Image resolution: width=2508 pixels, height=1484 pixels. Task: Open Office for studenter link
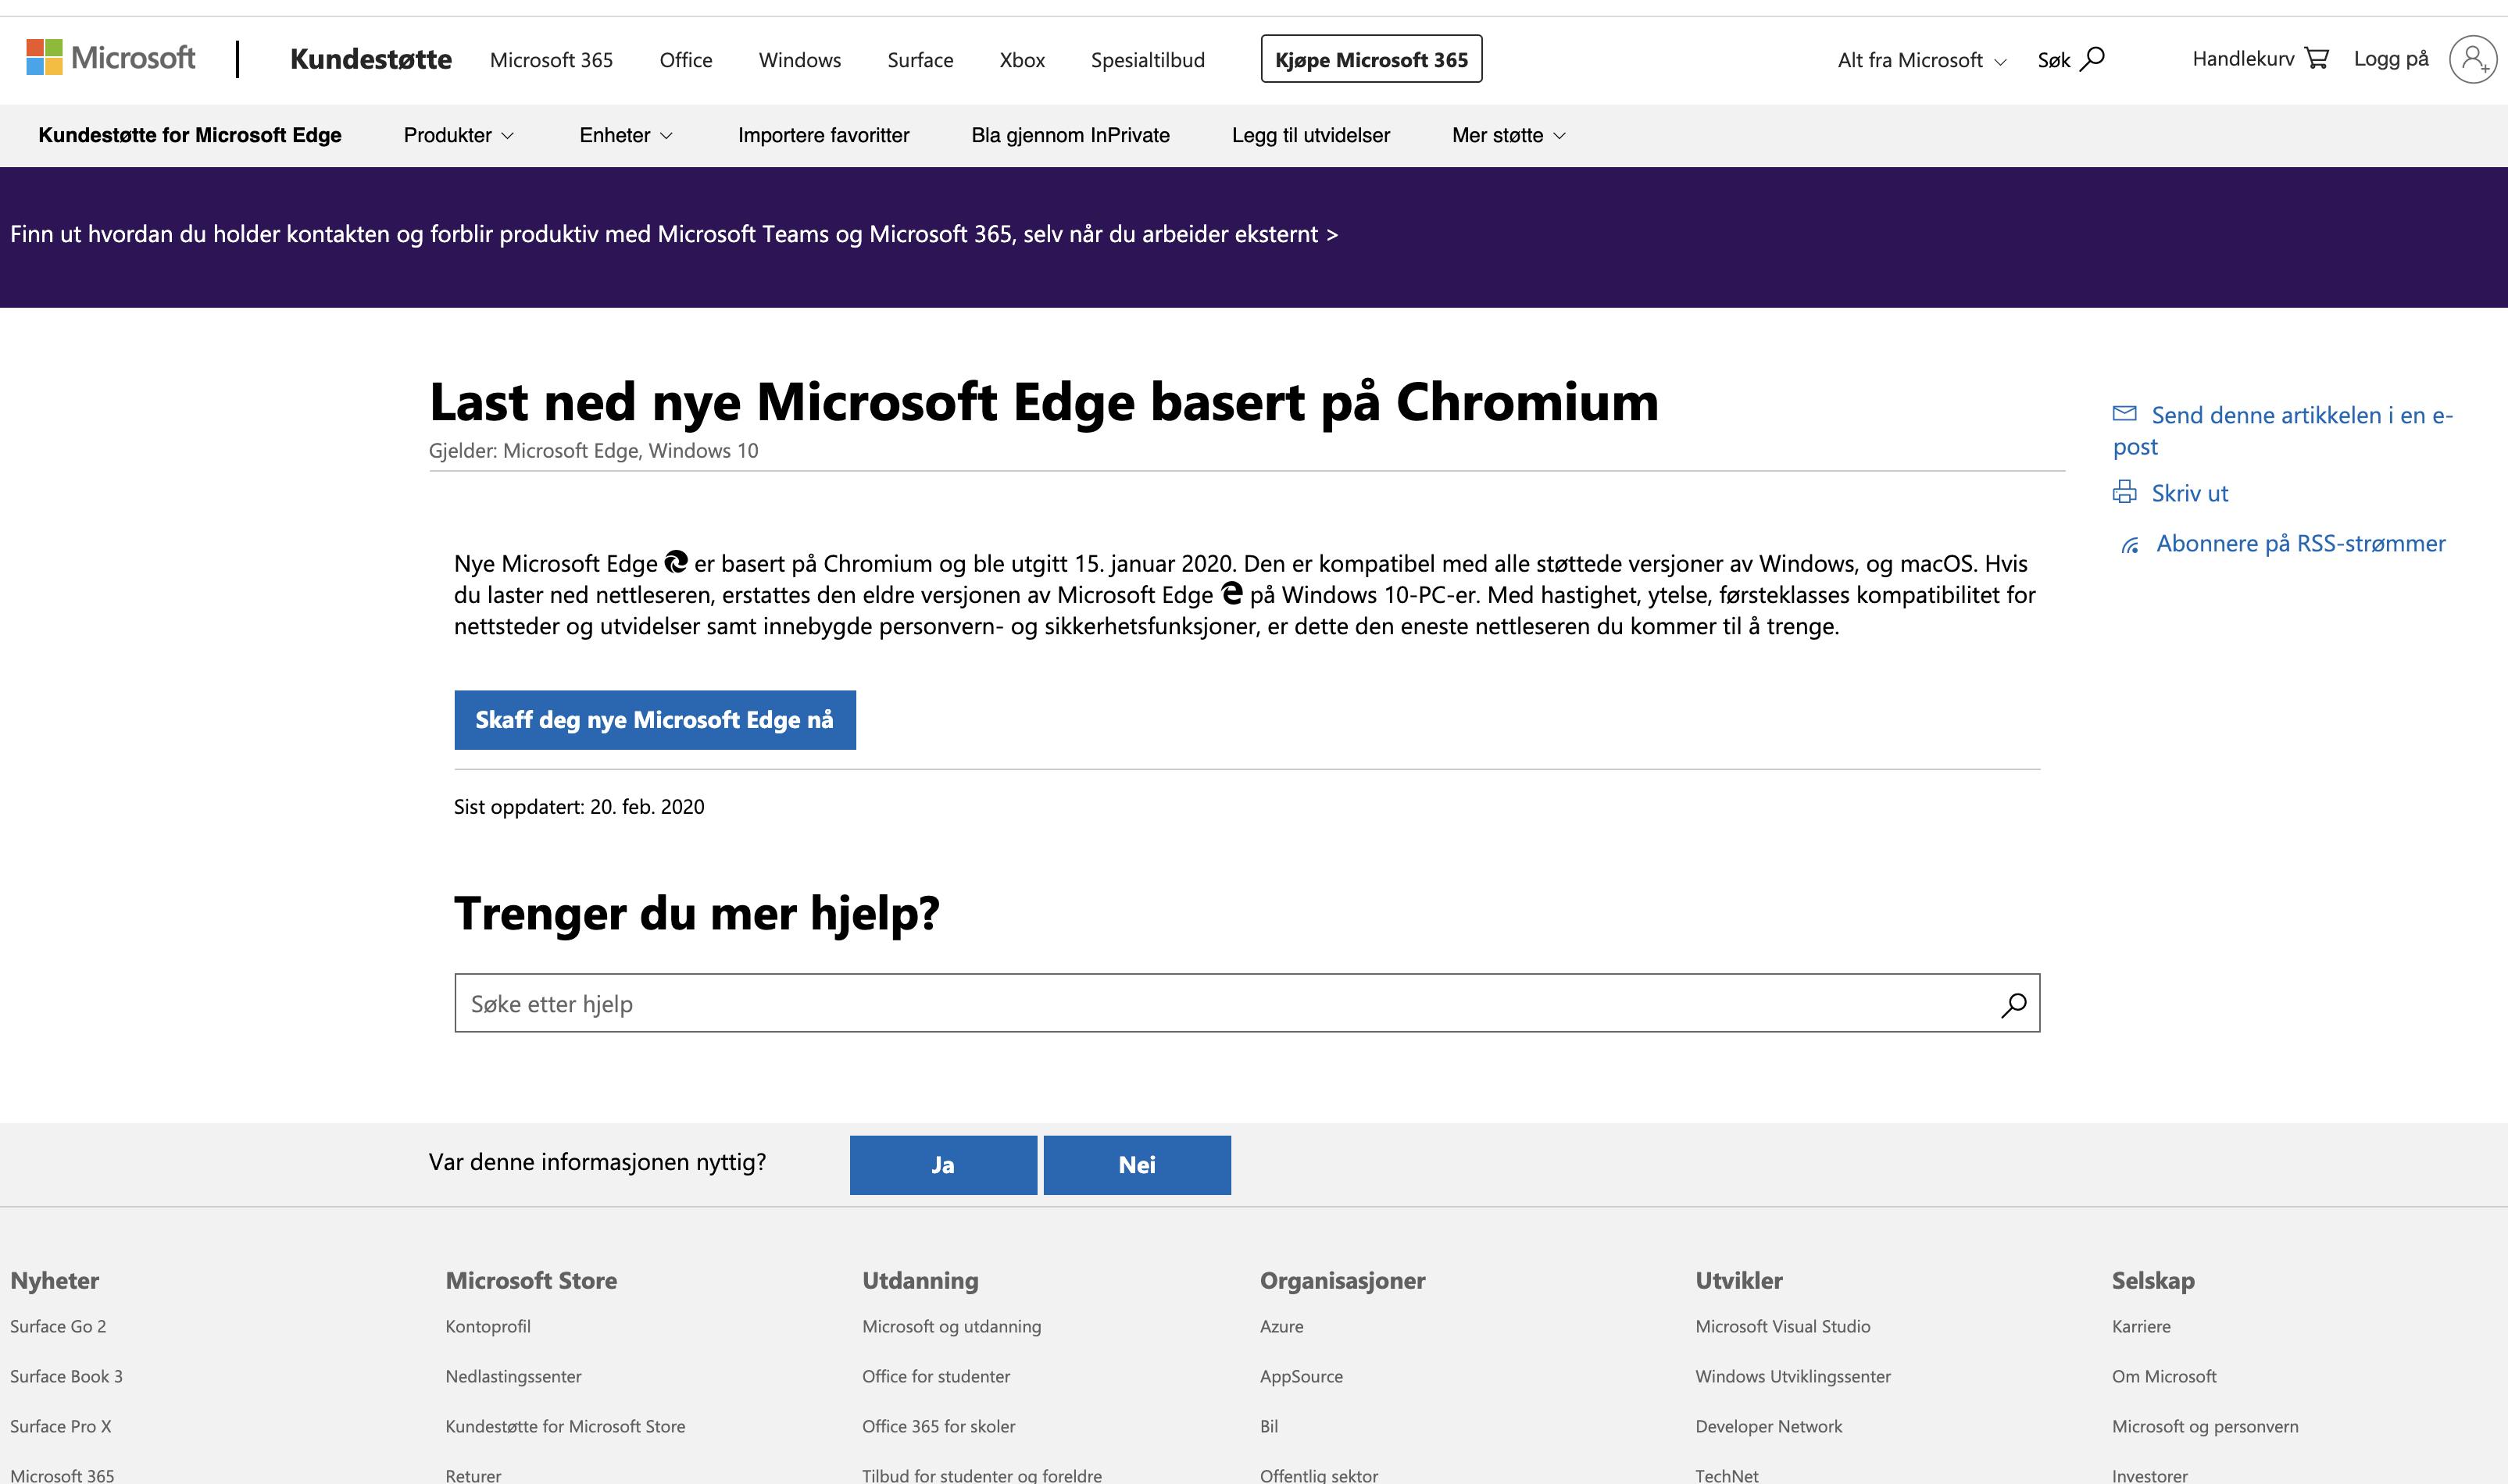pos(936,1376)
